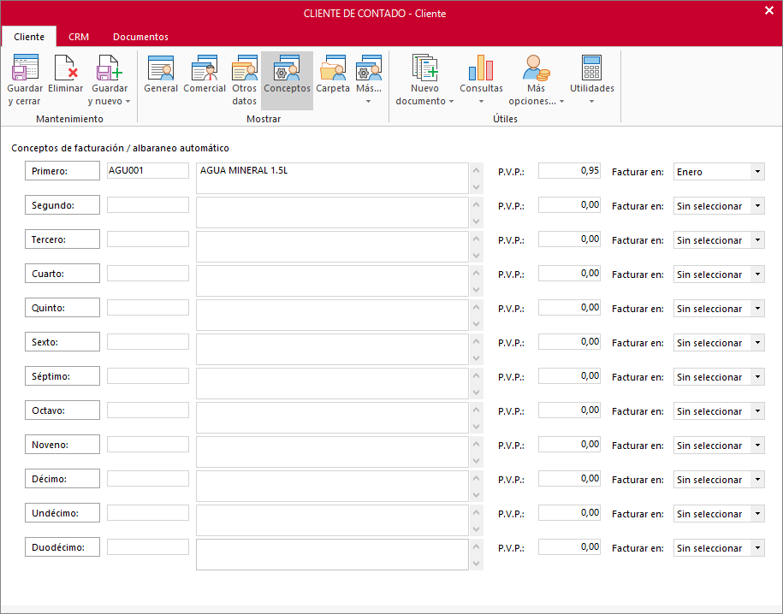Image resolution: width=783 pixels, height=614 pixels.
Task: Click the Guardar y cerrar icon
Action: [25, 68]
